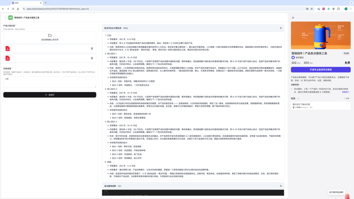Image resolution: width=354 pixels, height=199 pixels.
Task: Delete the second uploaded PDF file
Action: tap(92, 58)
